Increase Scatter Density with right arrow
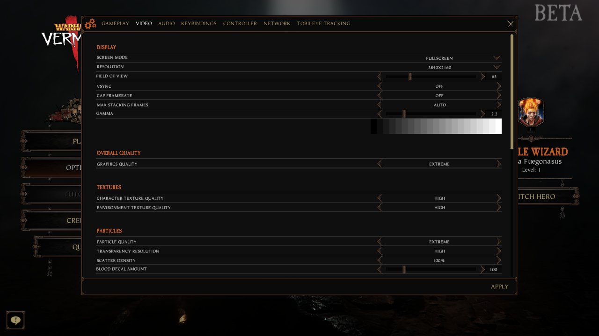This screenshot has height=336, width=599. [x=499, y=260]
